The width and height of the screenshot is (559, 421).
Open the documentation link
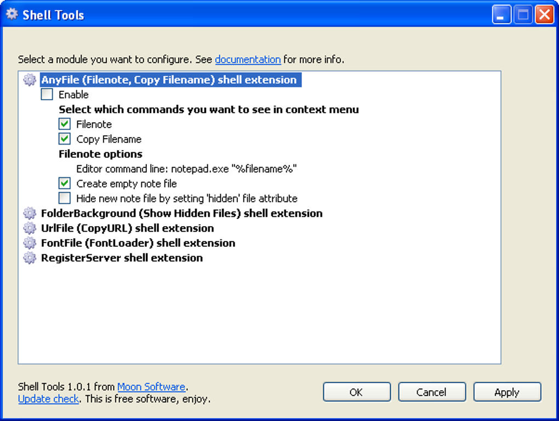click(x=248, y=59)
